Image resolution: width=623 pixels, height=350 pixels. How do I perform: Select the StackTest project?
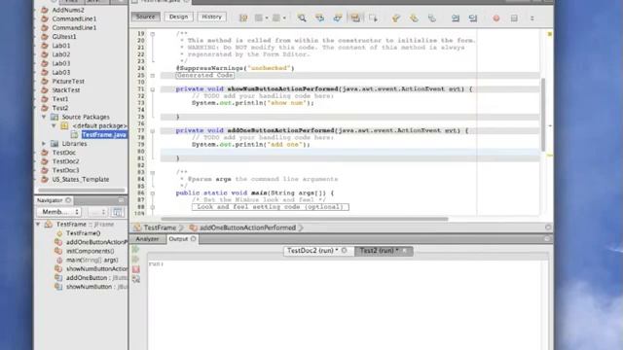(x=66, y=90)
